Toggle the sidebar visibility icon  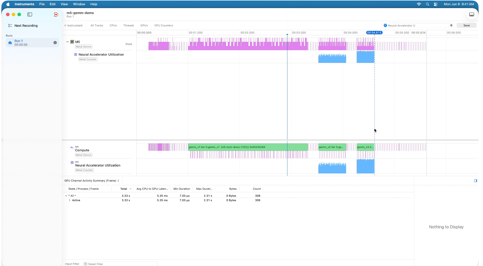click(30, 15)
